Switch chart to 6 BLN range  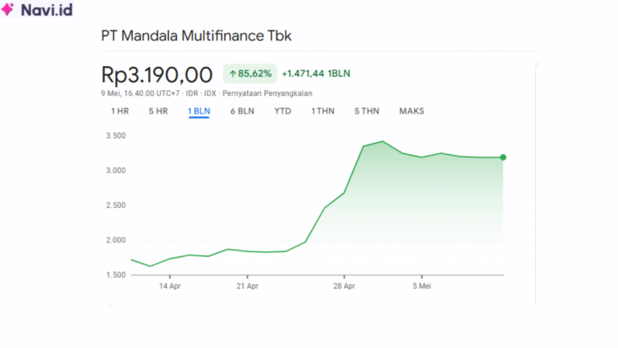pos(241,111)
